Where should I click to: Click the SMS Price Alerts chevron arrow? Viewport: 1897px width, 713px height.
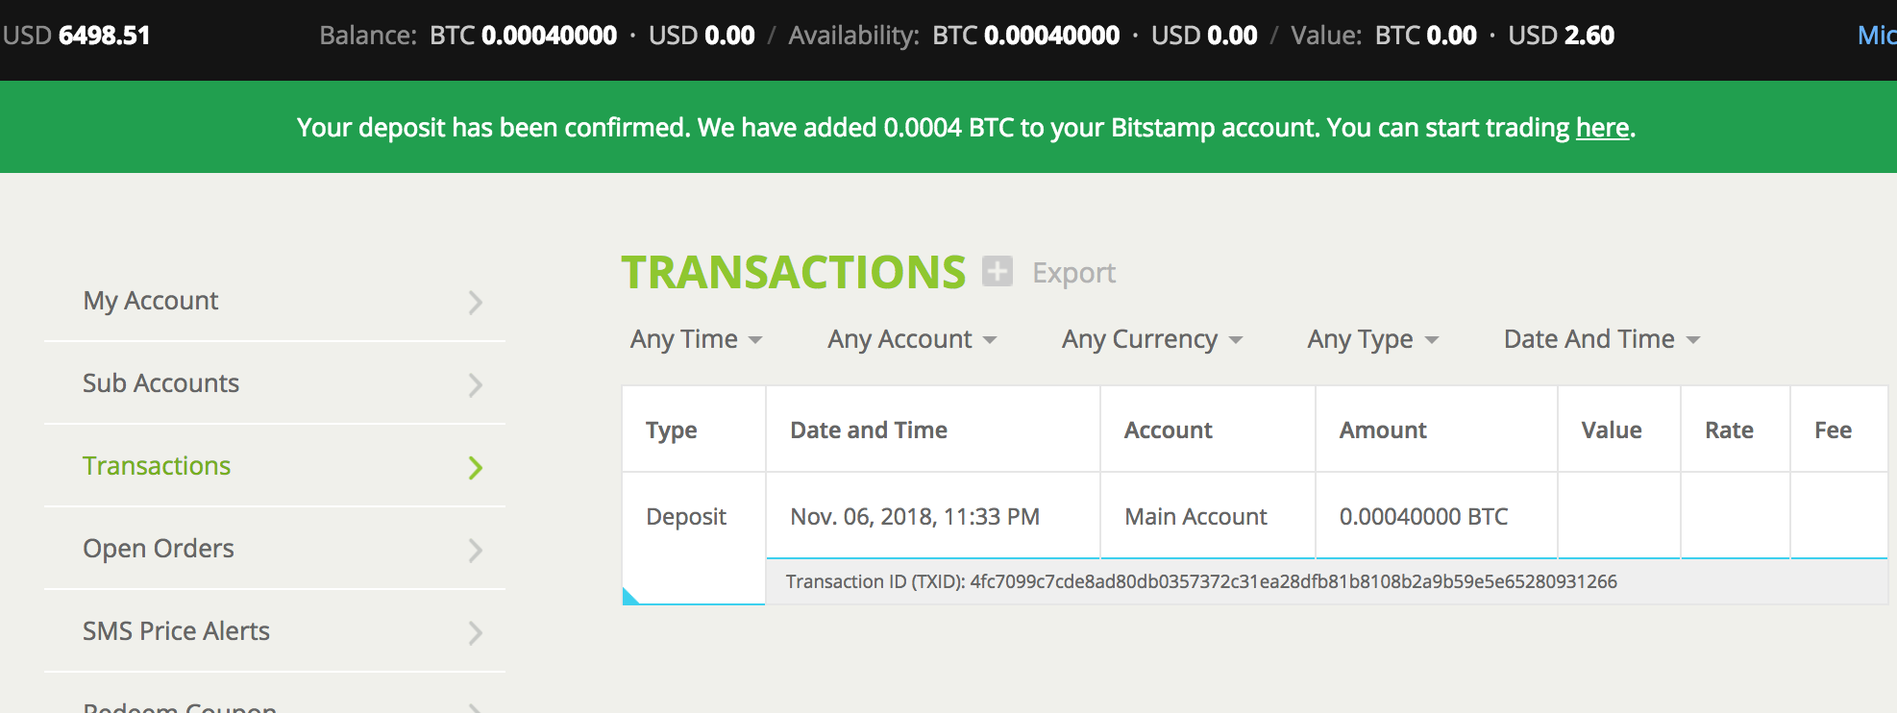475,633
